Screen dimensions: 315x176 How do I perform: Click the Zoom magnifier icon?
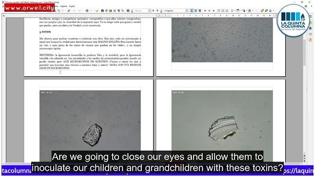click(x=122, y=10)
